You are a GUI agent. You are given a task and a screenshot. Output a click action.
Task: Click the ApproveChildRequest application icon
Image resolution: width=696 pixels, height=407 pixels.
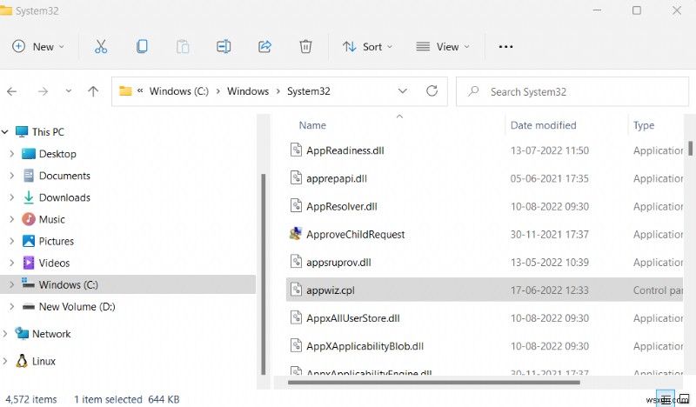pyautogui.click(x=296, y=233)
